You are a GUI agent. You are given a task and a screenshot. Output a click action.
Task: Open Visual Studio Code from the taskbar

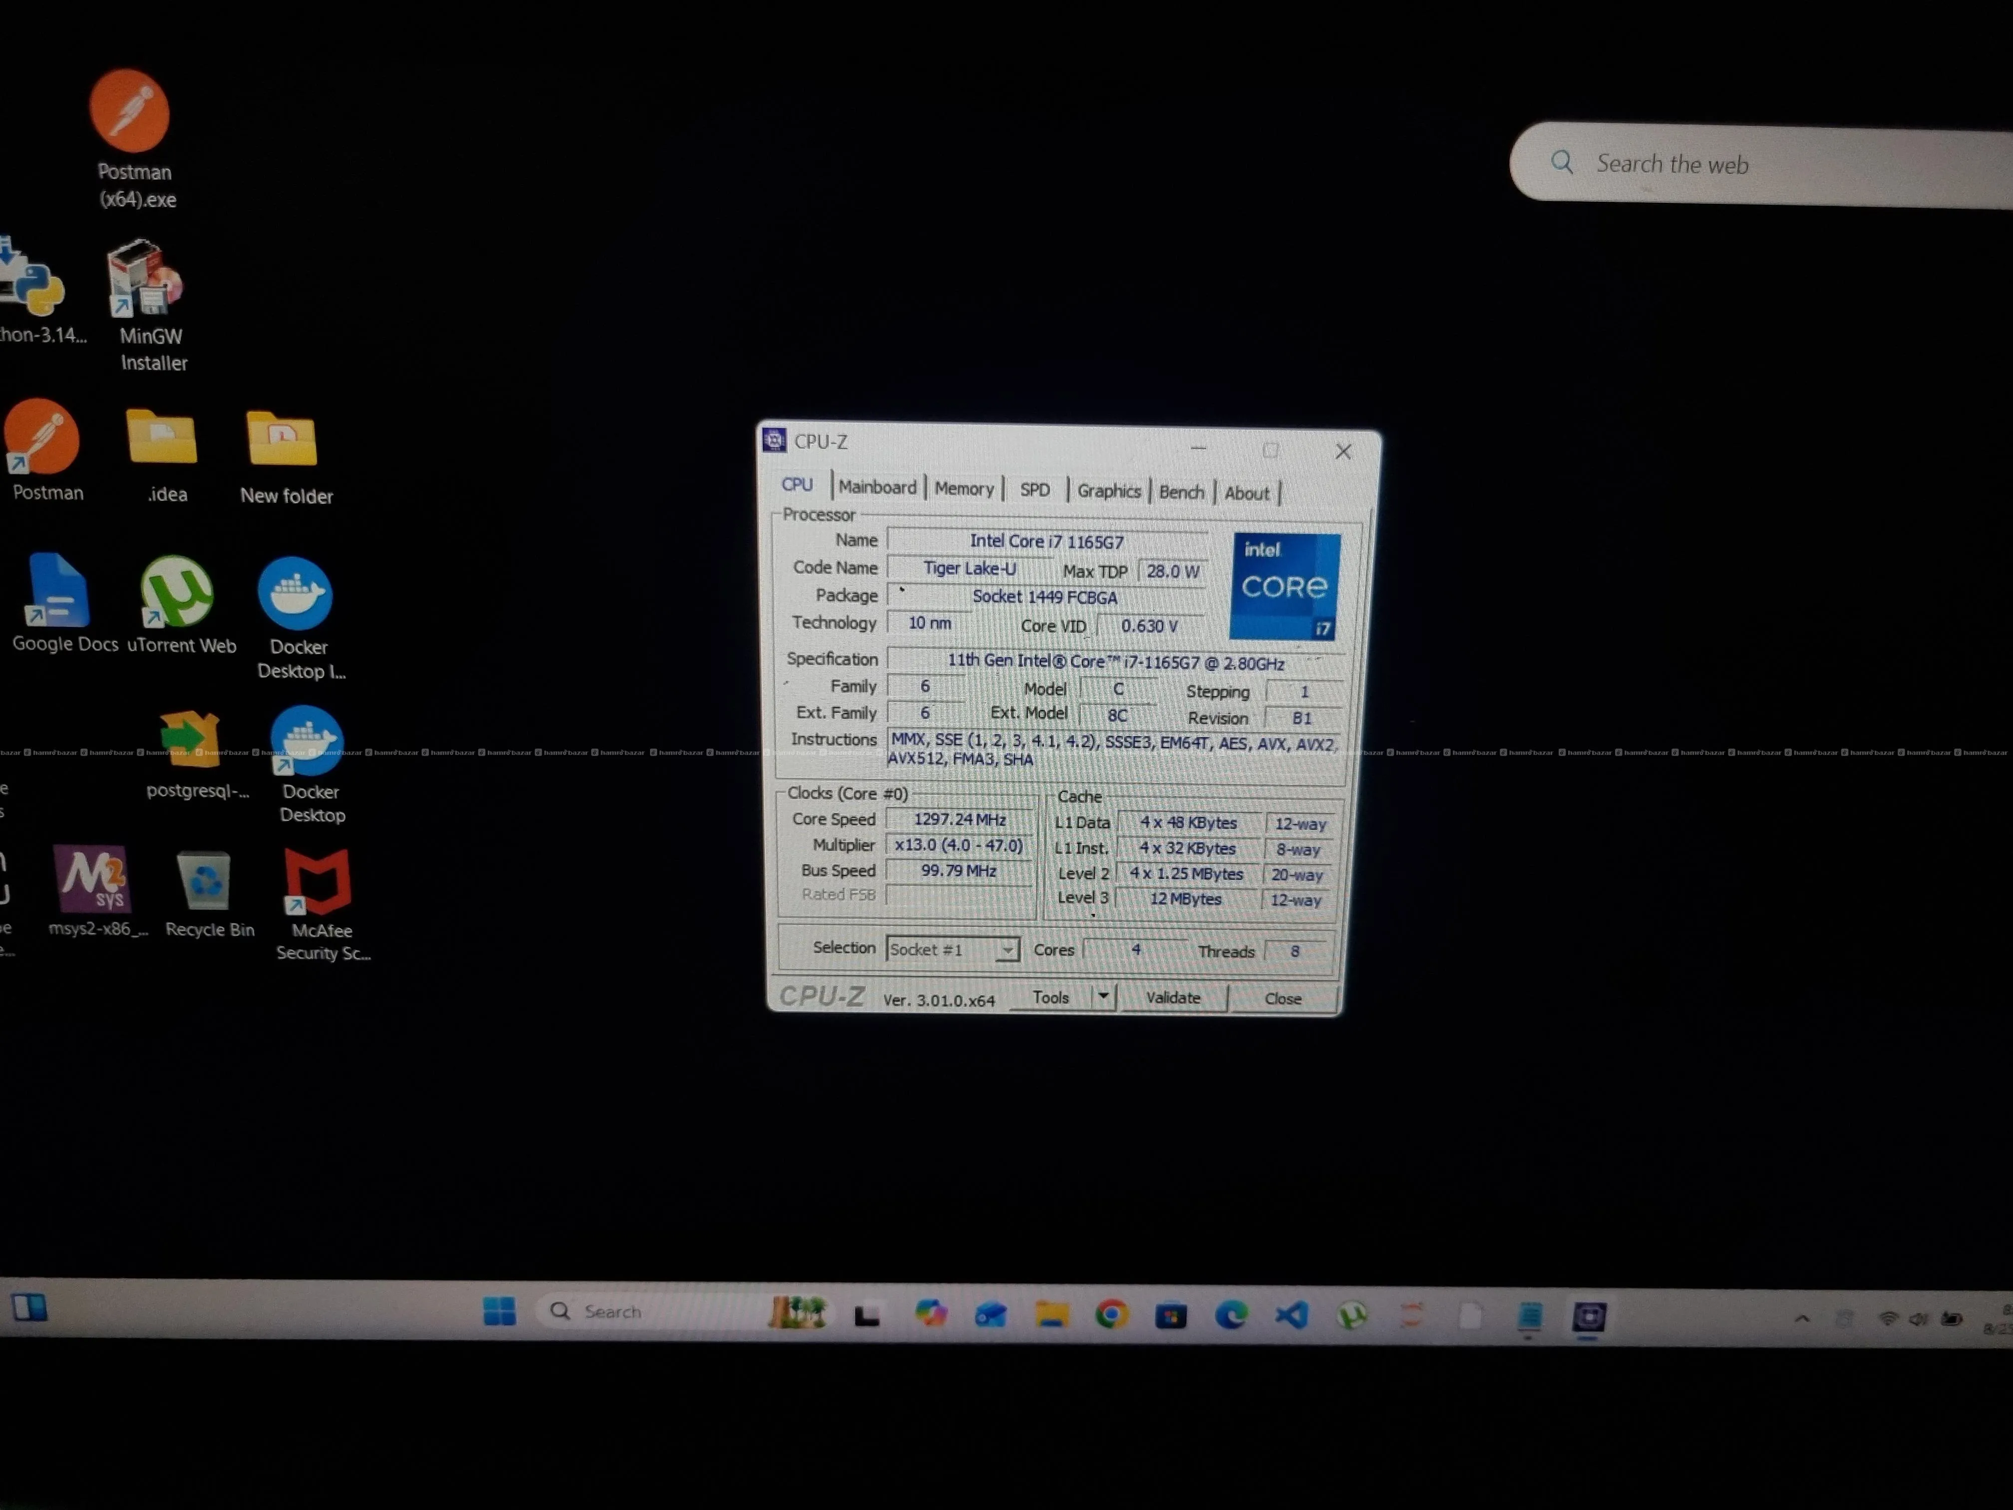pyautogui.click(x=1292, y=1316)
